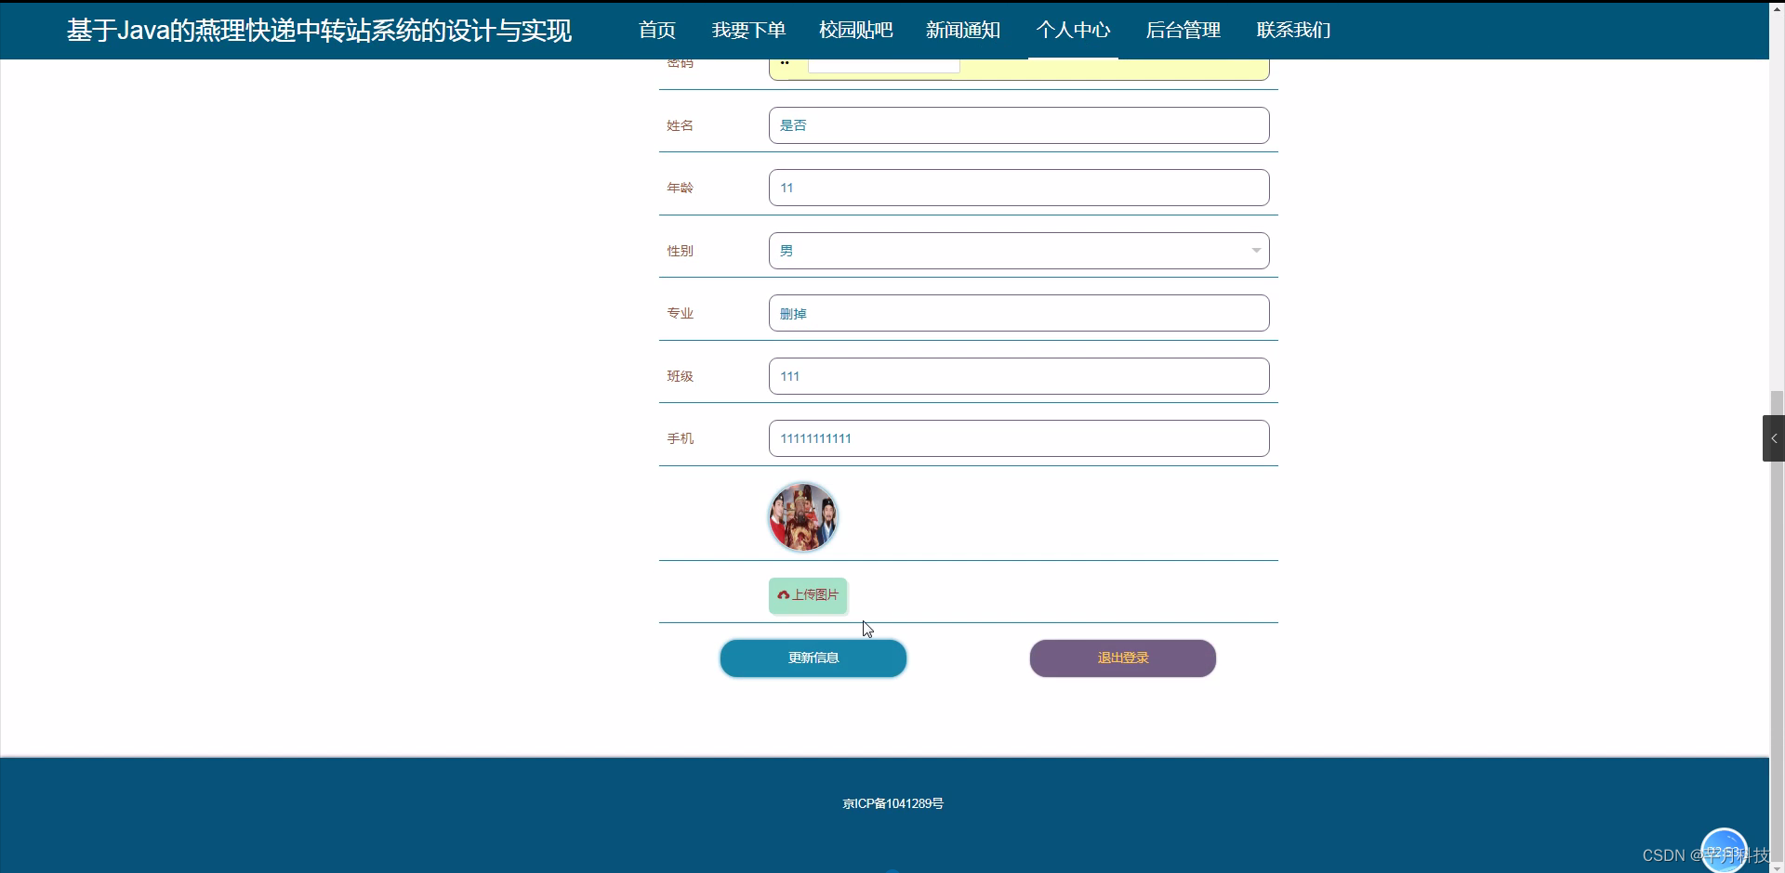1785x873 pixels.
Task: Click the profile avatar picture
Action: [x=802, y=516]
